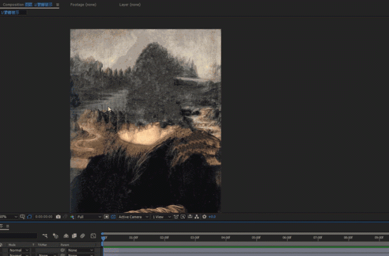This screenshot has width=389, height=256.
Task: Click the 01:00f mark on time ruler
Action: click(x=134, y=238)
